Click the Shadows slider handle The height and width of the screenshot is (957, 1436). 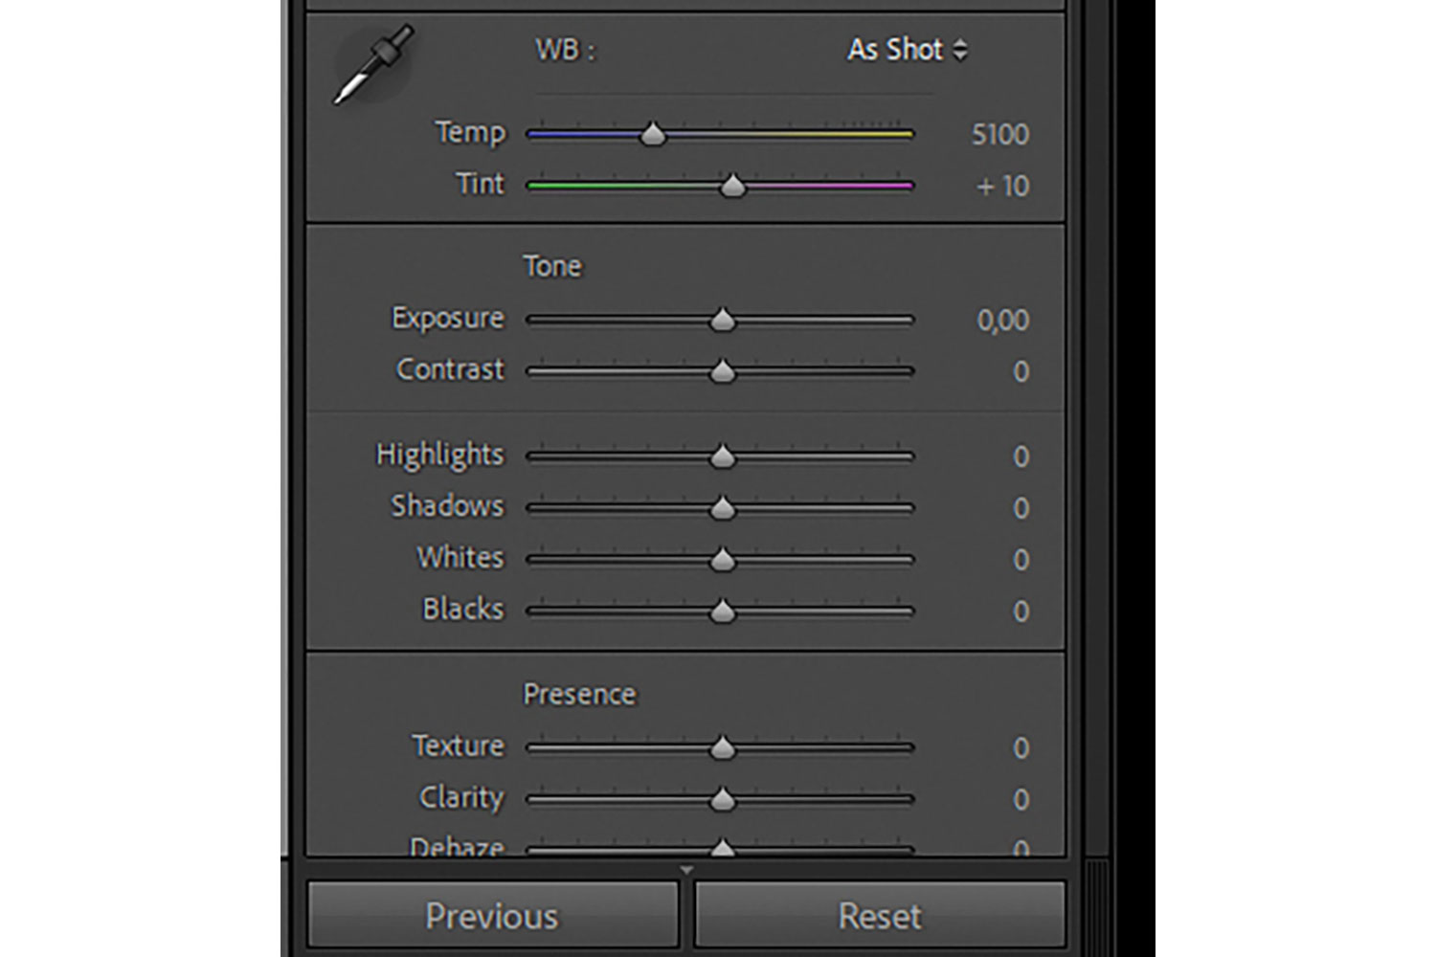(x=723, y=508)
